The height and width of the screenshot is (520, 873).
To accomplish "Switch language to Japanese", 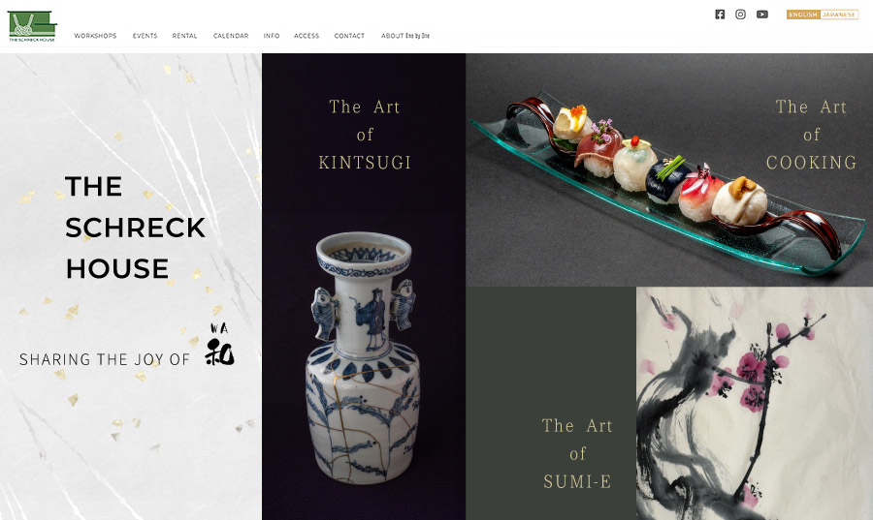I will 839,15.
